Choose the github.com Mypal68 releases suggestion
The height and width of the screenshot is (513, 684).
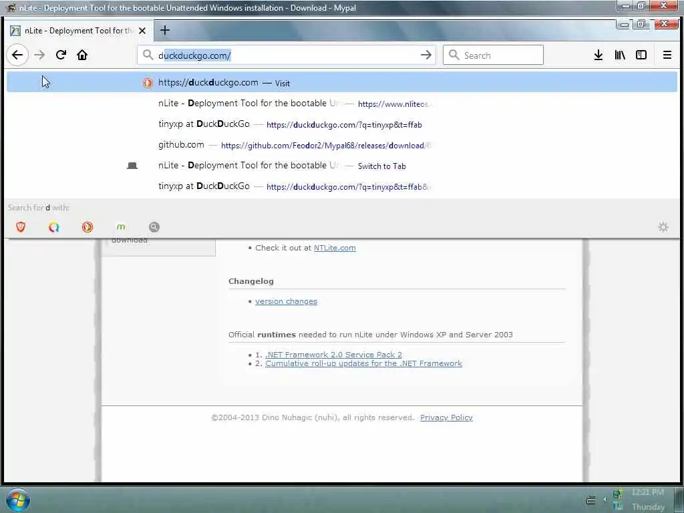click(x=342, y=145)
